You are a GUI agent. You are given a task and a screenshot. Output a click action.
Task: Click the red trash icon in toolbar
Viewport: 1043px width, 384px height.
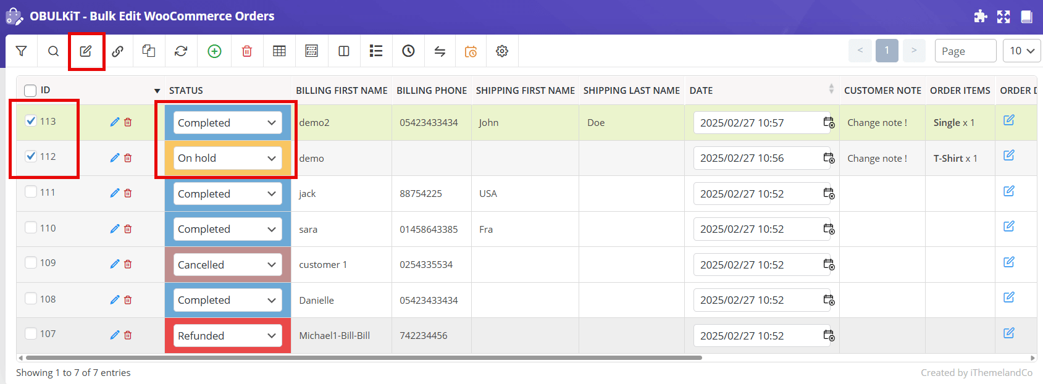pos(247,51)
